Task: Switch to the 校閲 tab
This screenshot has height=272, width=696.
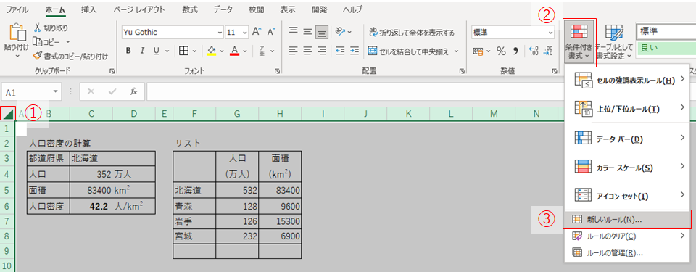Action: 256,9
